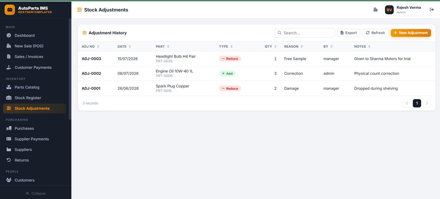Select page 1 in pagination
Screen dimensions: 440x199
(417, 103)
